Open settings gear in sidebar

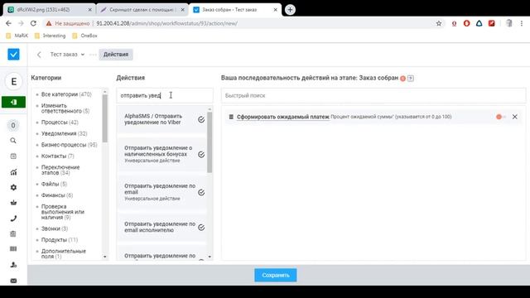pyautogui.click(x=13, y=188)
